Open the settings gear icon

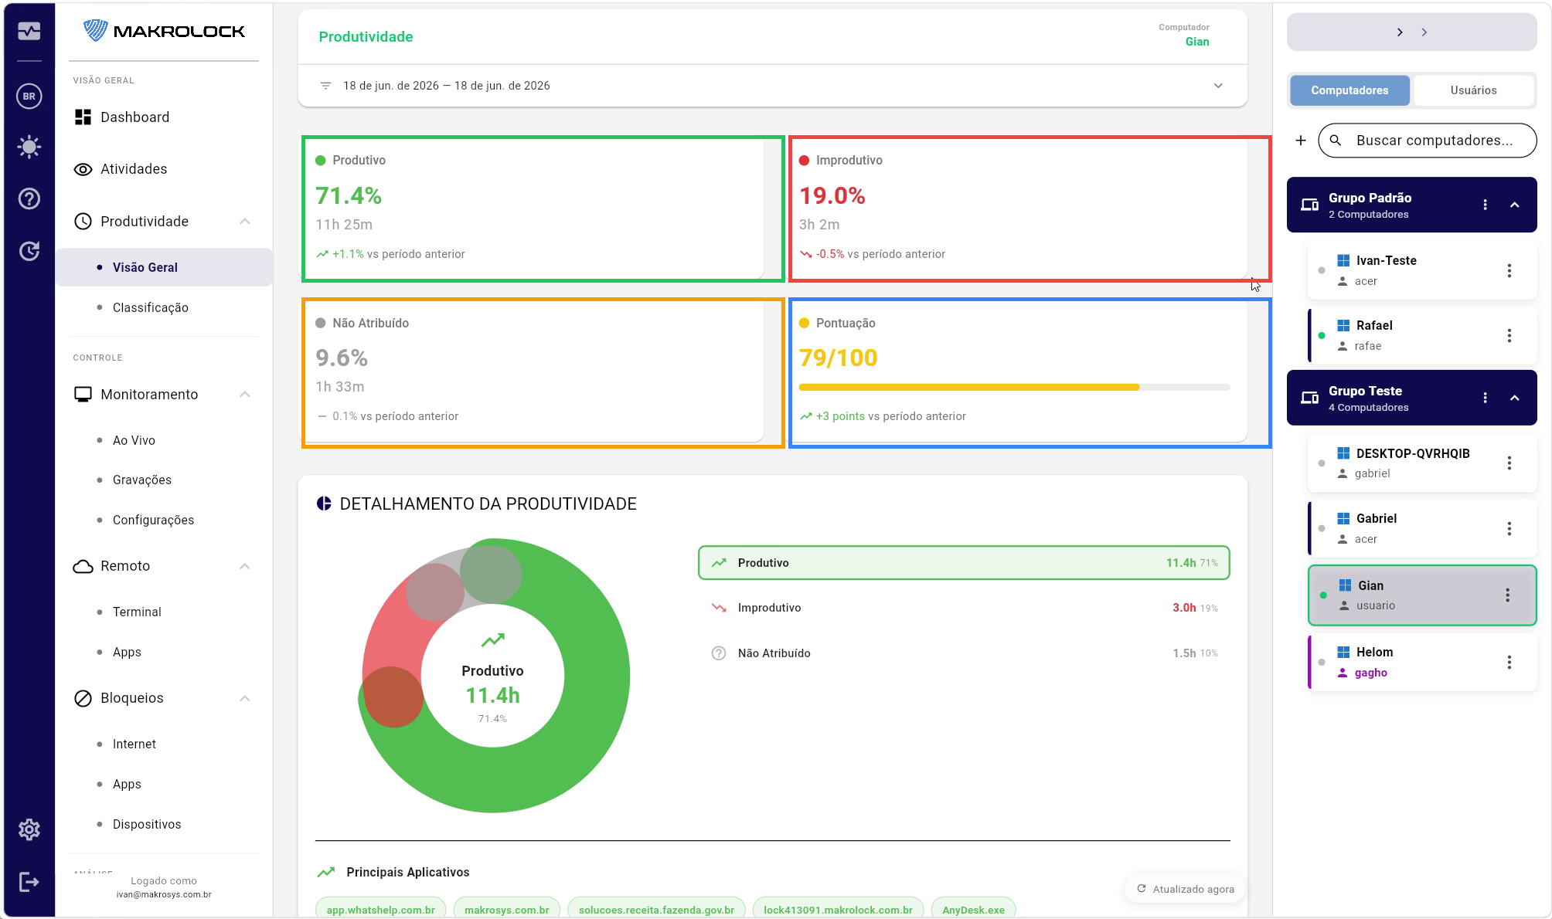point(29,829)
